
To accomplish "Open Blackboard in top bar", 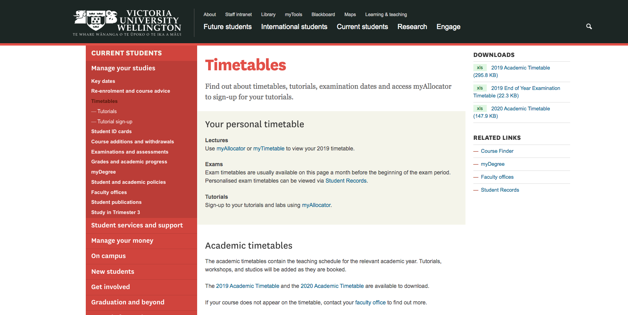I will click(x=323, y=15).
